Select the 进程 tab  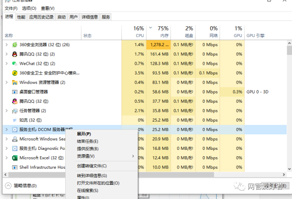(x=9, y=17)
